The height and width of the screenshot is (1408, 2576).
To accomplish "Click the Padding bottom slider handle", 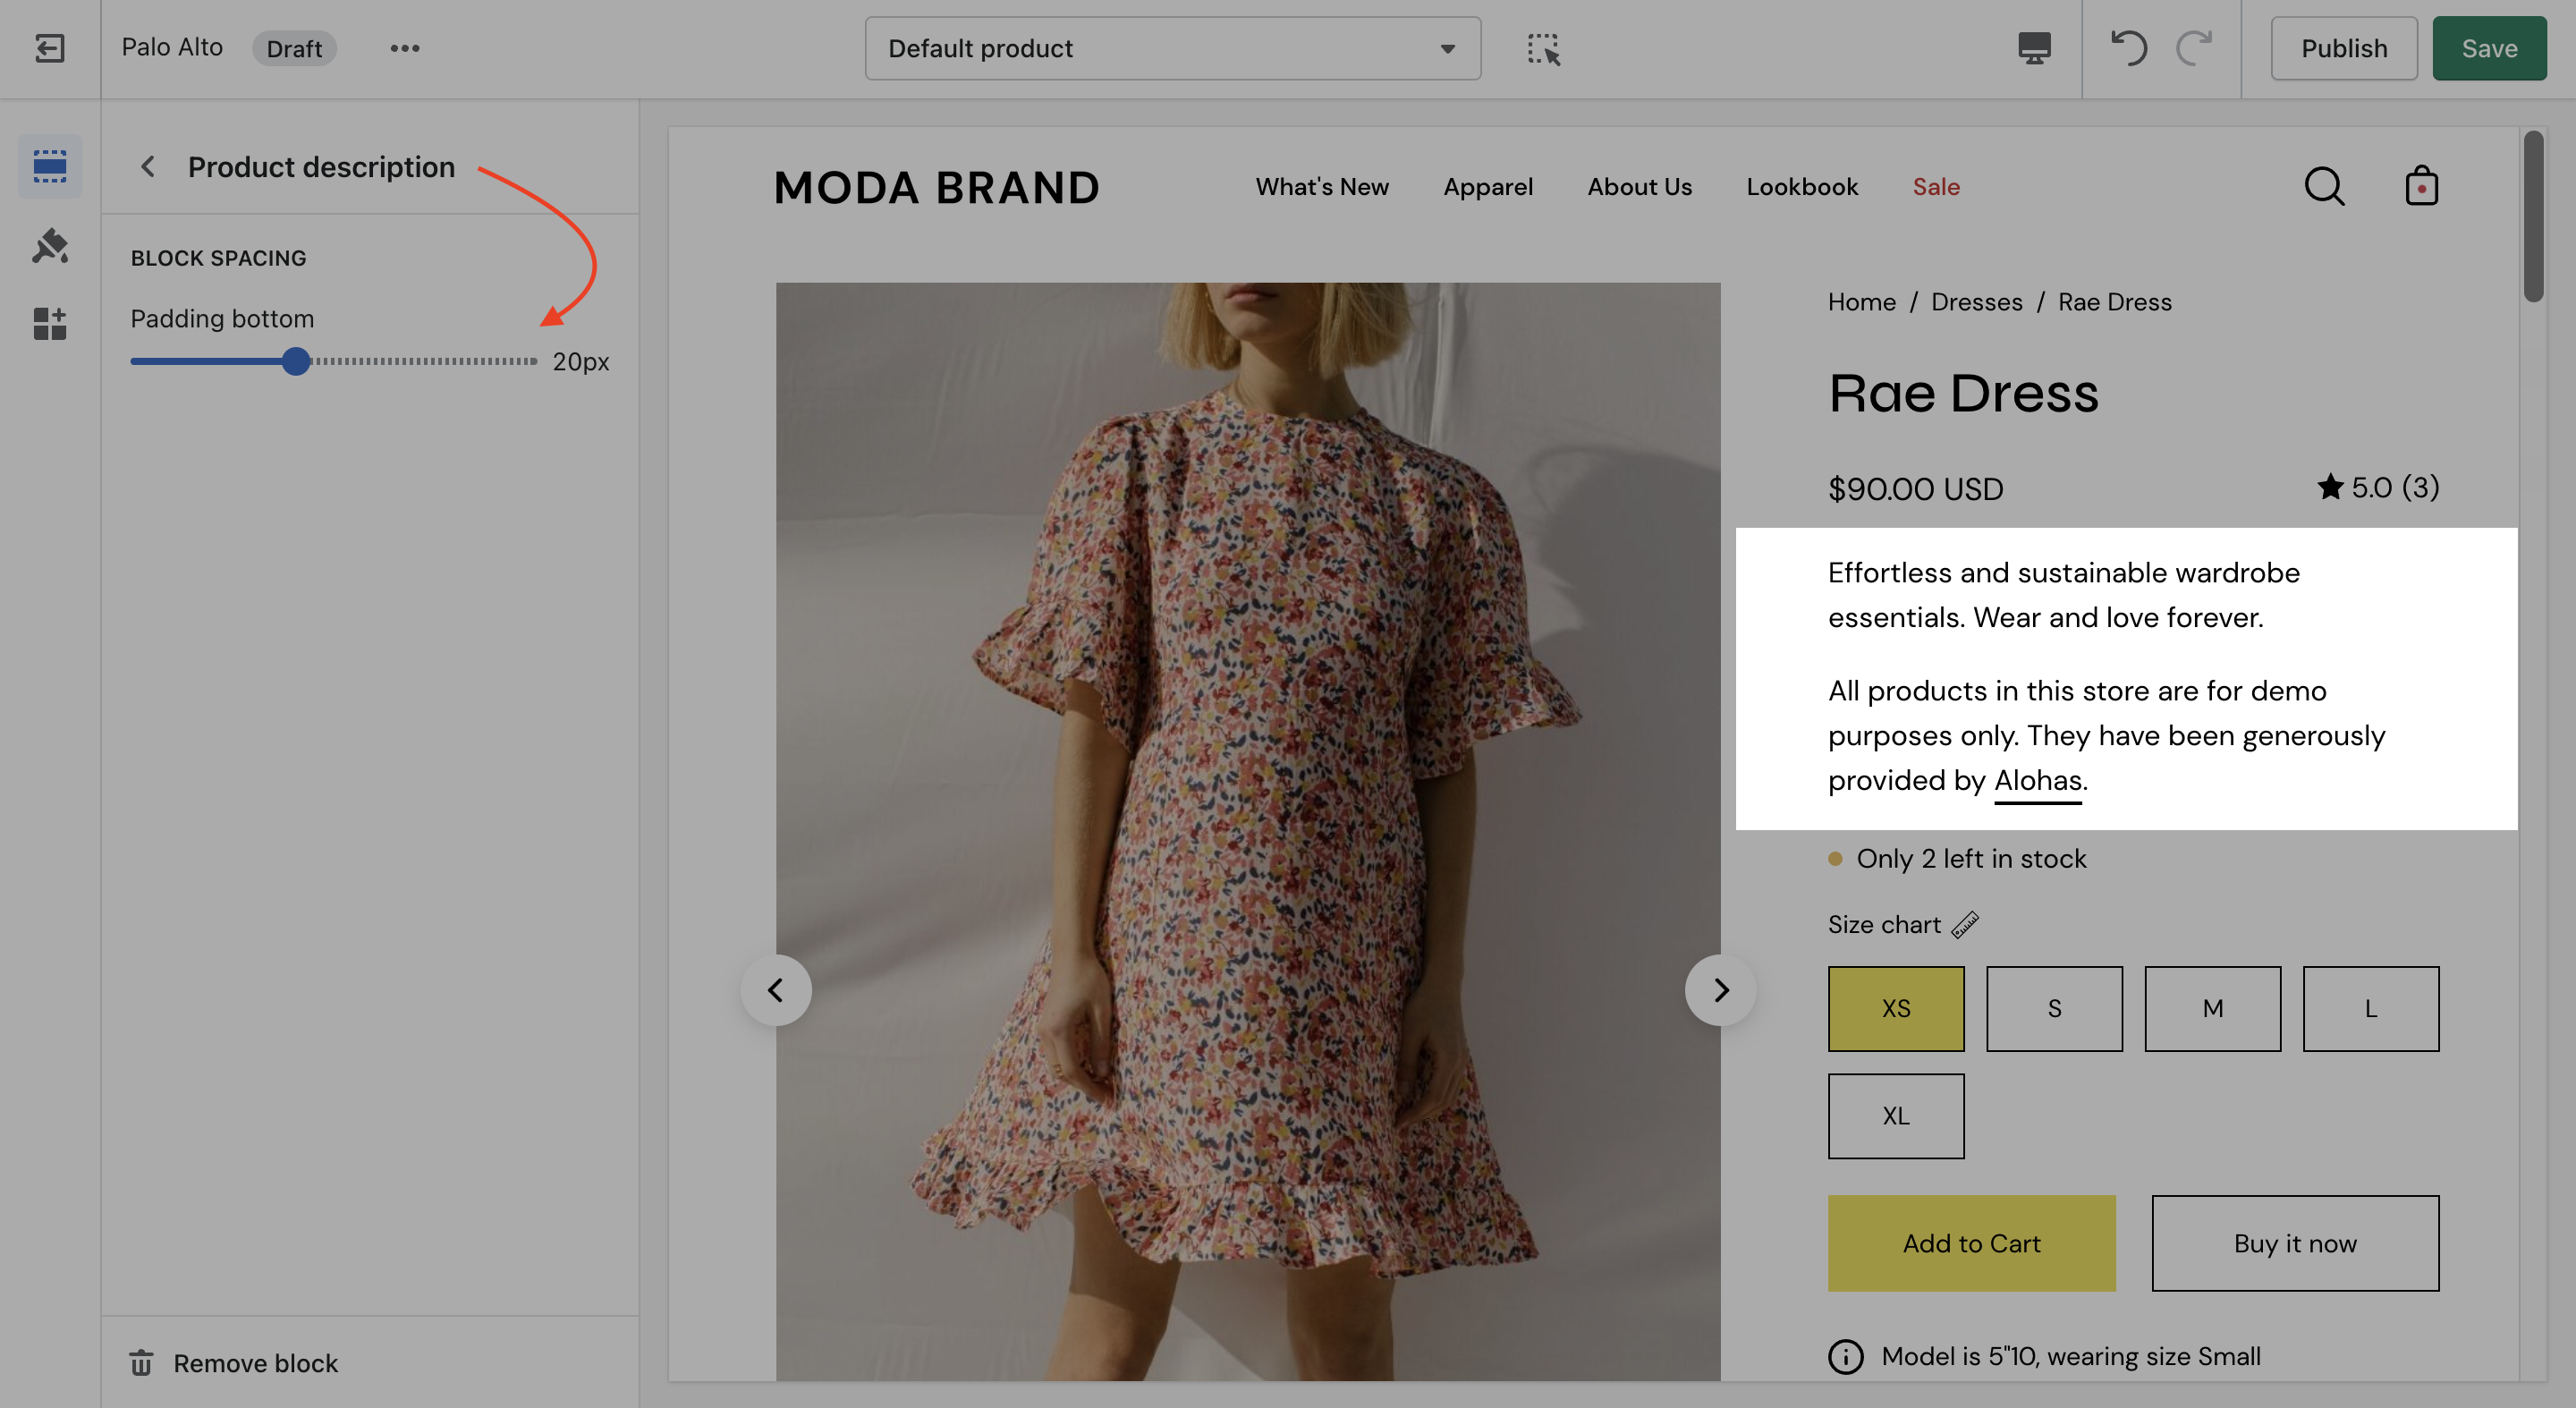I will (x=295, y=361).
